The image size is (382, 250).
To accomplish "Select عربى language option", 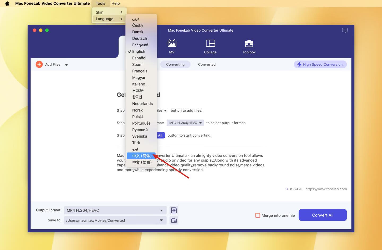I will point(141,19).
